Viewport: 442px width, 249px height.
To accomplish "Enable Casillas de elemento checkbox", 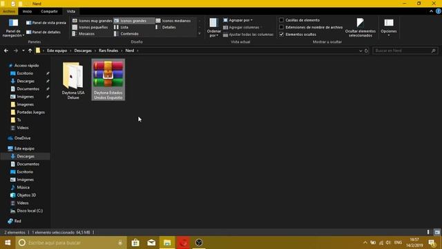I will click(x=281, y=20).
